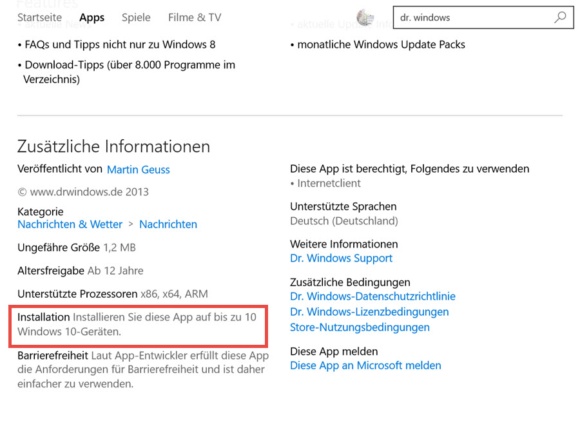Select the Apps tab
The width and height of the screenshot is (580, 435).
pos(92,17)
